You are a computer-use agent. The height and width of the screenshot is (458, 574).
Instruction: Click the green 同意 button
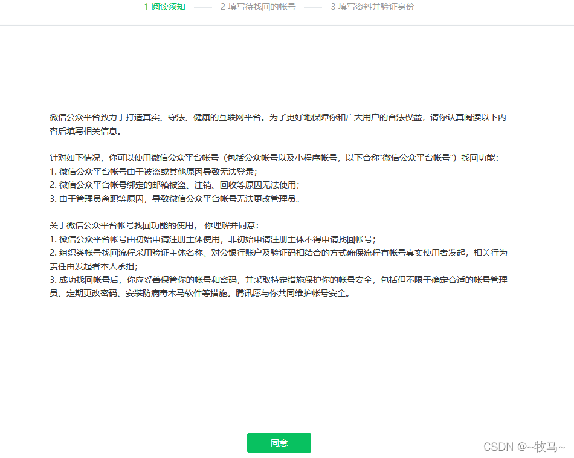279,443
